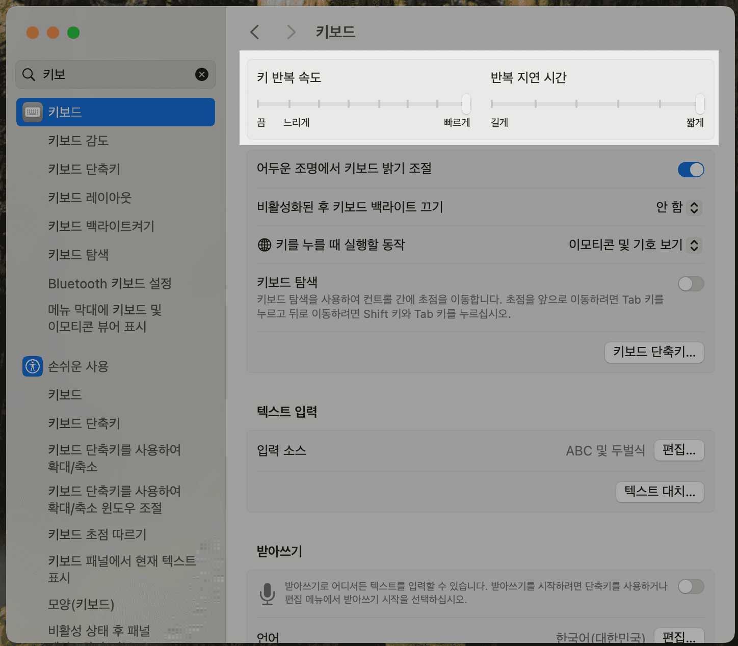Select the Keyboard icon in the sidebar
This screenshot has width=738, height=646.
tap(32, 112)
